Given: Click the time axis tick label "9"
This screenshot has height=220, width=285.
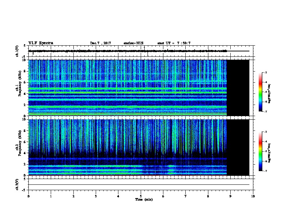Looking at the screenshot, I should 230,196.
